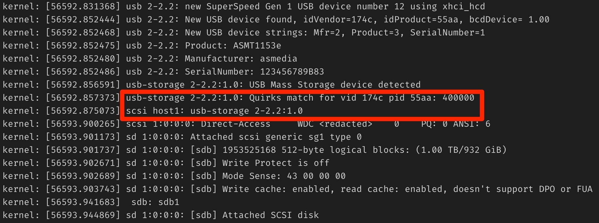Screen dimensions: 599x223
Task: Click the quirk value '400000'
Action: 458,98
